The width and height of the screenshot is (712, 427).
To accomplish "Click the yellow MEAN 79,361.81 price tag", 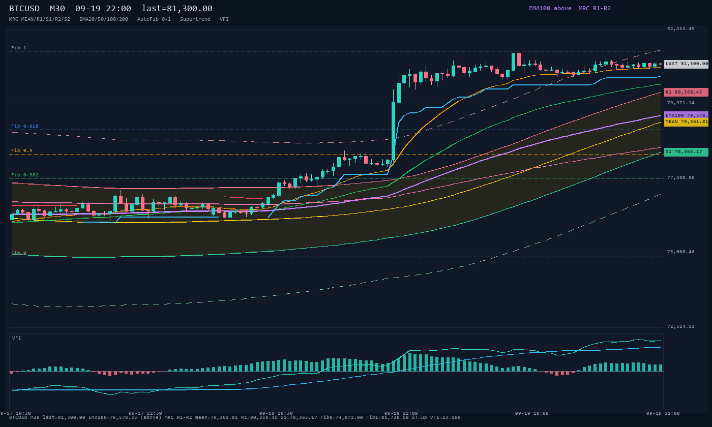I will tap(687, 122).
